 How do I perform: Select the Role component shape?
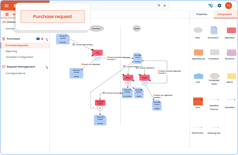[x=198, y=30]
